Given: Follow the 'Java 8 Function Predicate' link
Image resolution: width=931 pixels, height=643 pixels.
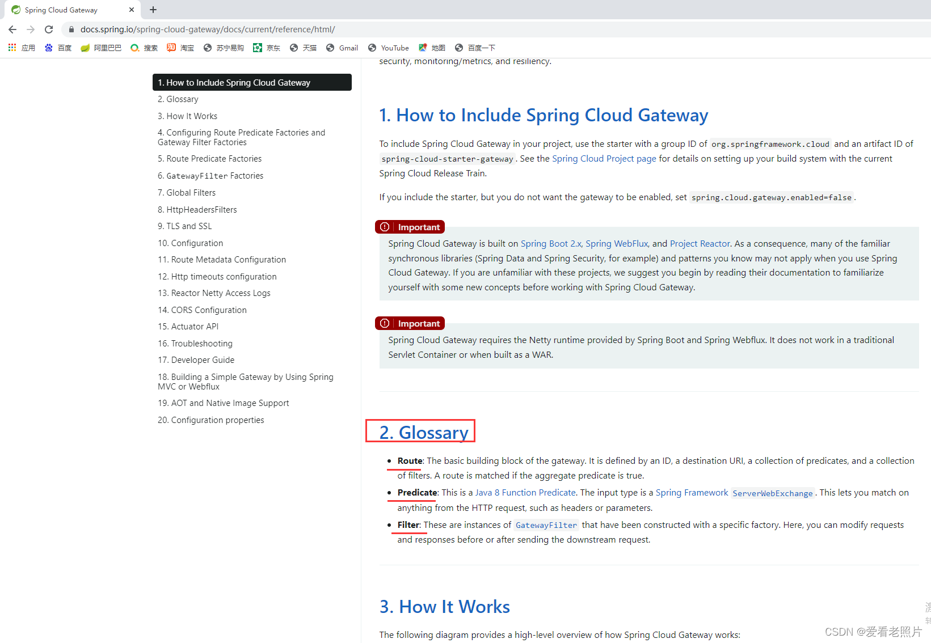Looking at the screenshot, I should (525, 493).
